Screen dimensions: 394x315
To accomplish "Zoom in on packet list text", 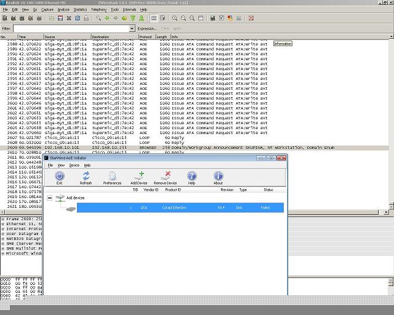I will click(175, 18).
